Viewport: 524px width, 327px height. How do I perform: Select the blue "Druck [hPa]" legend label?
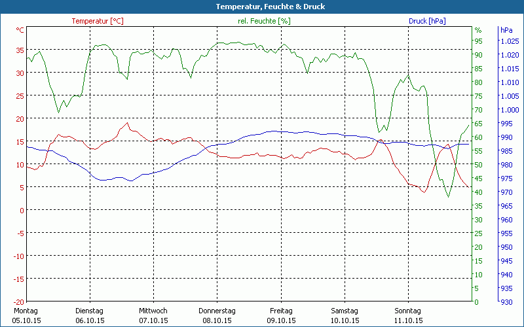tap(427, 21)
